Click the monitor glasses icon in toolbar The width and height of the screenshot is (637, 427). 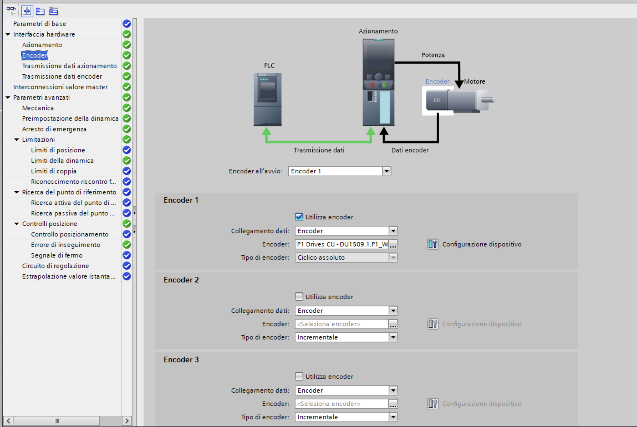(11, 11)
